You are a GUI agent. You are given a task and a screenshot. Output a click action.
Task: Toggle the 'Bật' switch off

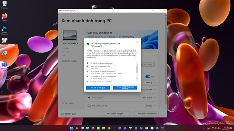point(148,77)
